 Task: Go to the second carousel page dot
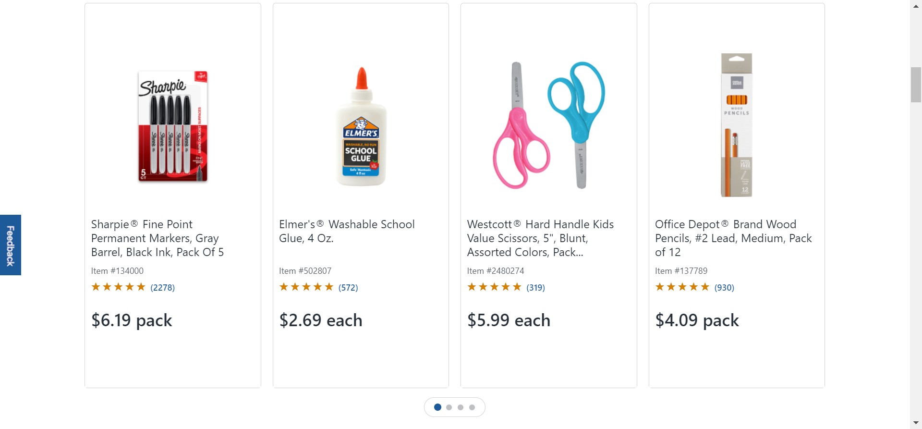[x=449, y=407]
